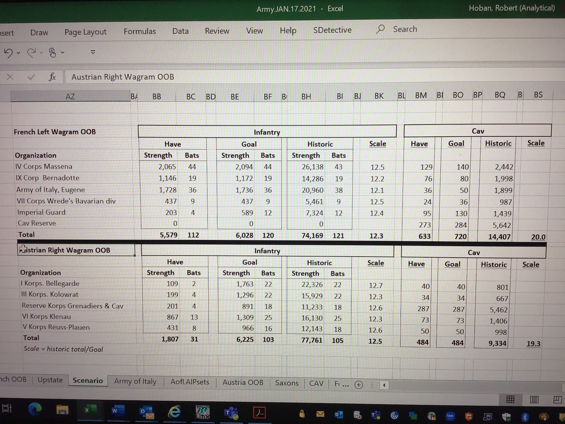Open the SDetective ribbon tab
Screen dimensions: 565x424
[332, 30]
